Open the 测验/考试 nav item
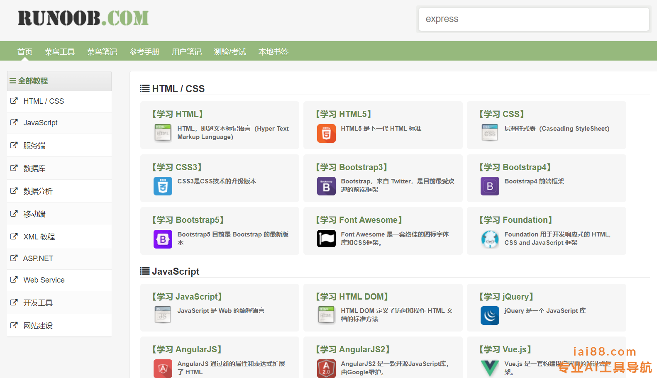 pos(230,52)
